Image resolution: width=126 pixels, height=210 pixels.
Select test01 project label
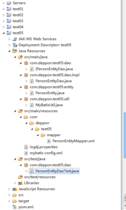pyautogui.click(x=18, y=9)
